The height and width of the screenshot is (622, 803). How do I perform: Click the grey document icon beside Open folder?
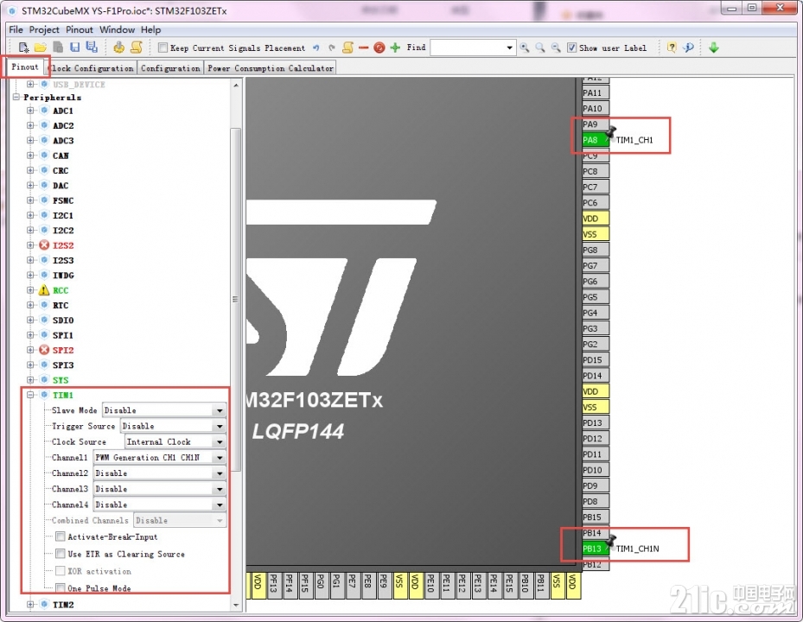pyautogui.click(x=58, y=48)
